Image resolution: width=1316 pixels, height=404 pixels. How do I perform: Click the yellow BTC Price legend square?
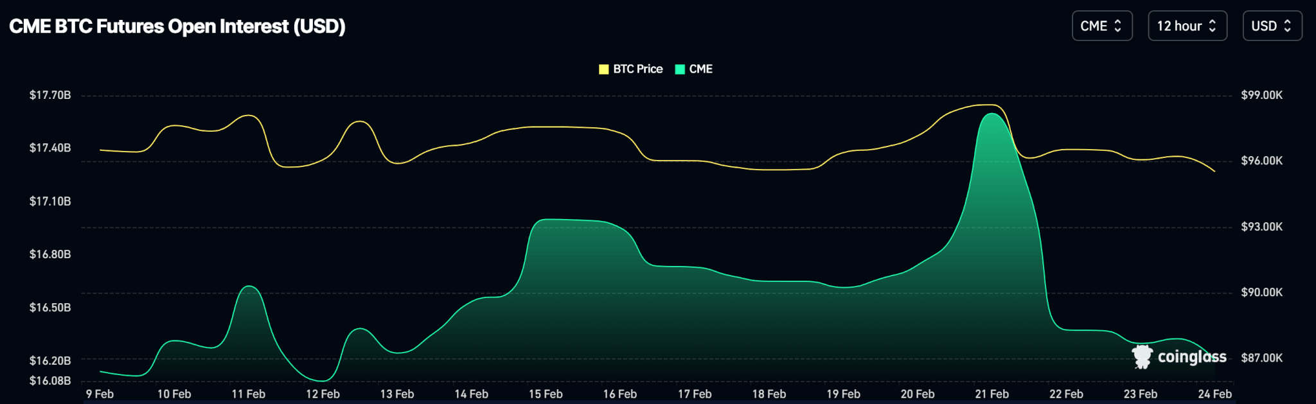pyautogui.click(x=603, y=69)
